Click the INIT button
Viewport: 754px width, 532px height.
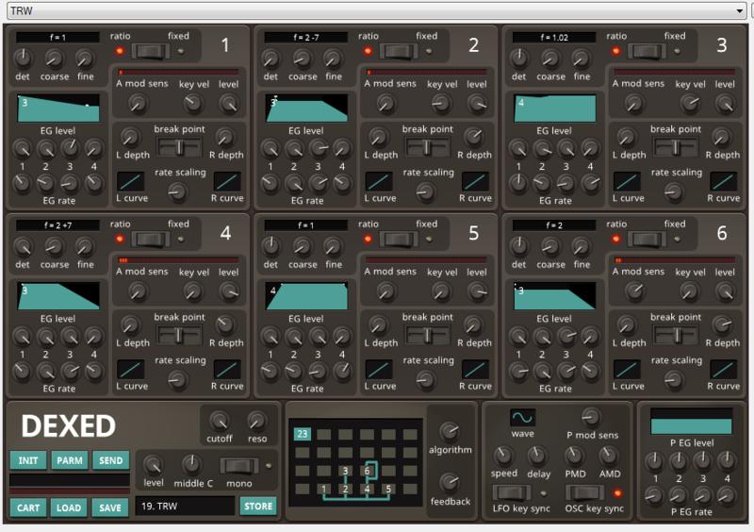point(28,460)
